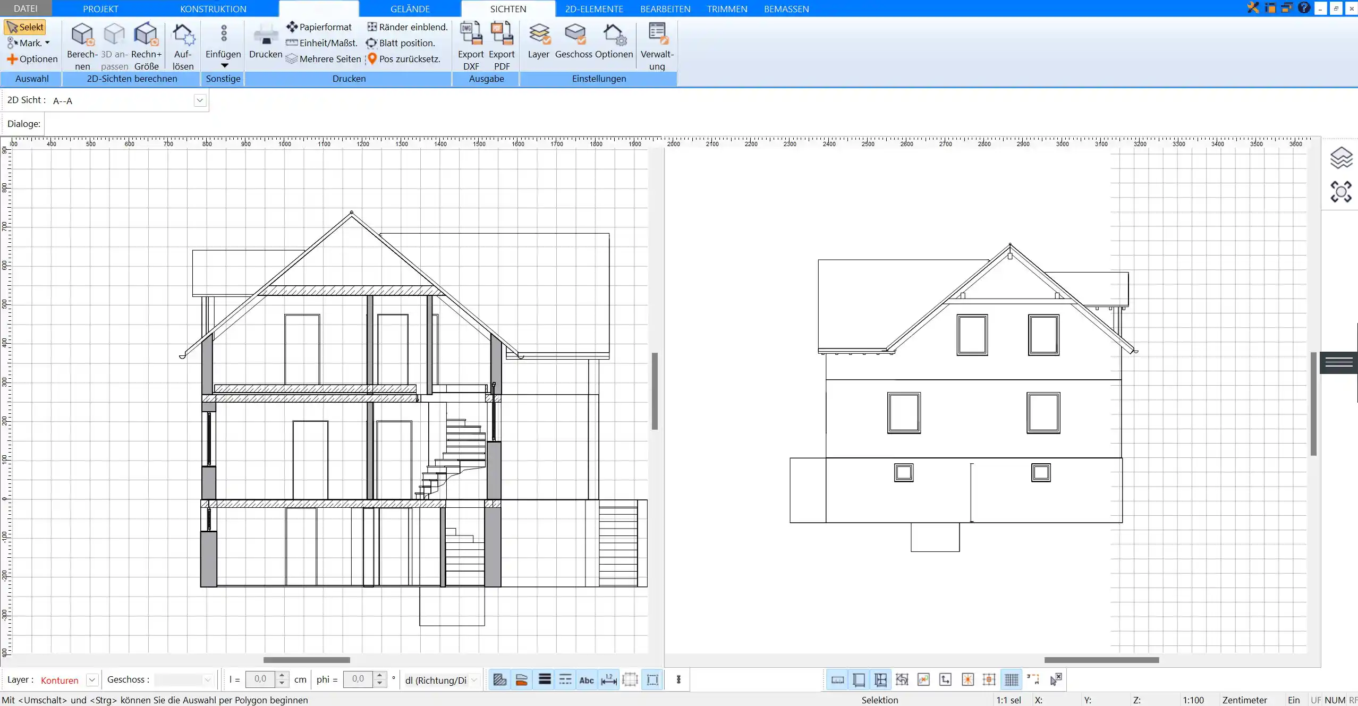This screenshot has width=1358, height=706.
Task: Select the BEARBEITEN menu tab
Action: coord(665,8)
